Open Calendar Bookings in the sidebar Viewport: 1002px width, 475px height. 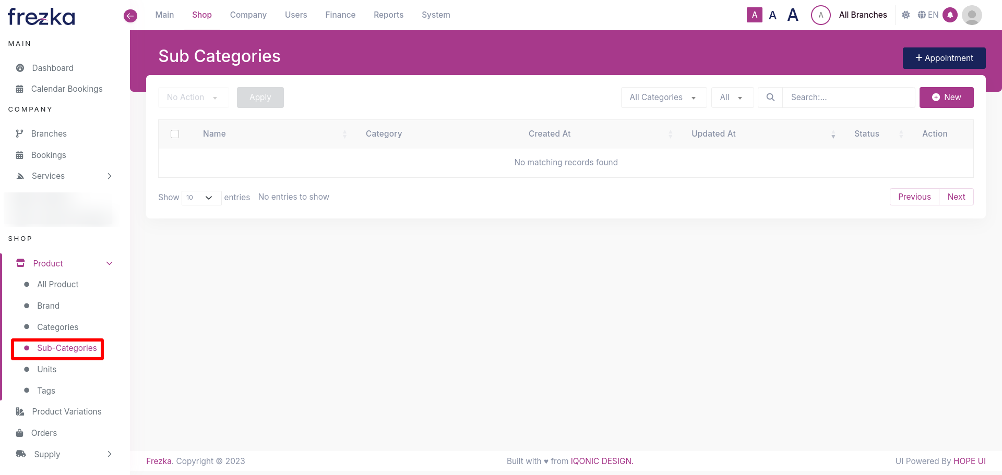coord(66,89)
